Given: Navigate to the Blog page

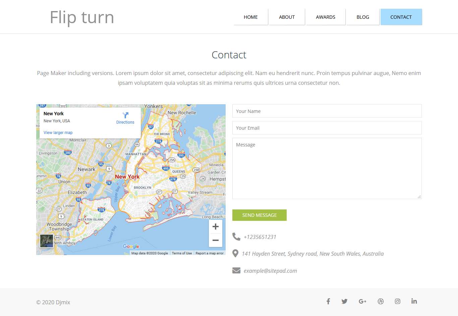Looking at the screenshot, I should 363,17.
